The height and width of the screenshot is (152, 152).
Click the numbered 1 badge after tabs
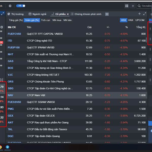pos(107,14)
